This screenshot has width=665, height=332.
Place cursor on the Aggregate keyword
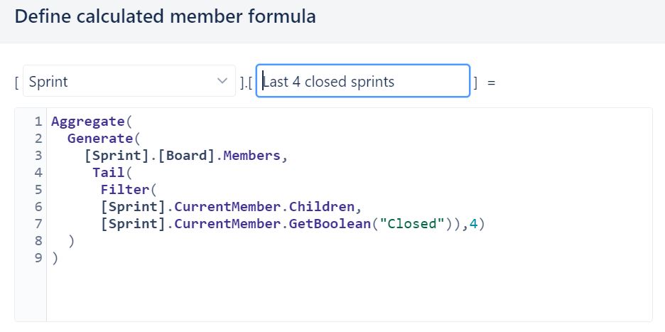click(88, 122)
